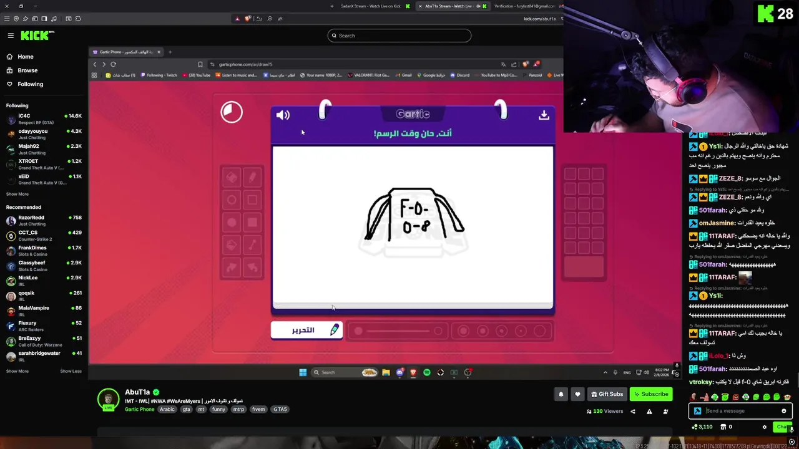
Task: Open FrankDimes recommended channel
Action: coord(44,250)
